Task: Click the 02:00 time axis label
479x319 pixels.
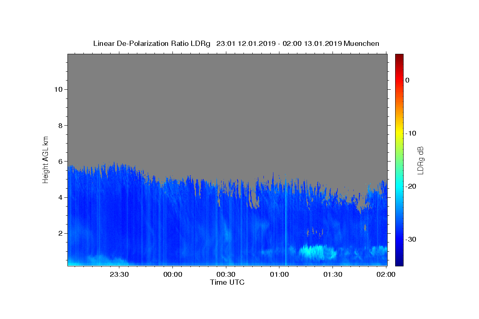Action: (x=386, y=274)
